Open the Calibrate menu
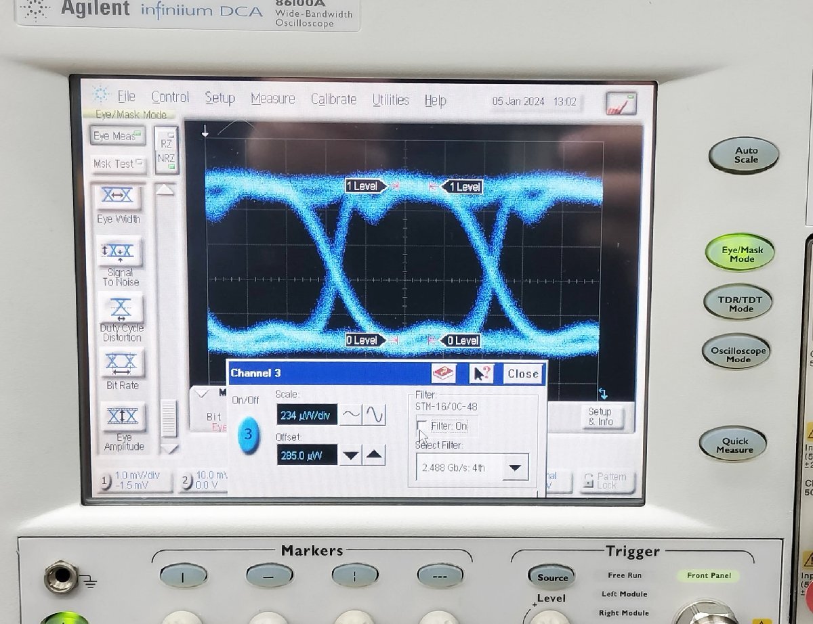Screen dimensions: 813x624 [x=333, y=99]
